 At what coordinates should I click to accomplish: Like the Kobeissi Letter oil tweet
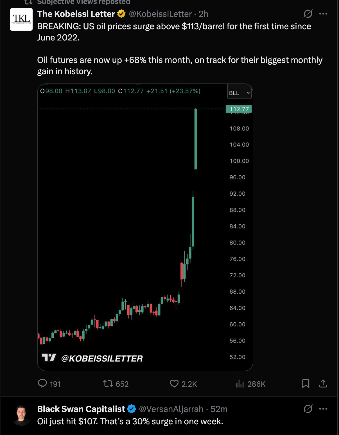tap(174, 384)
